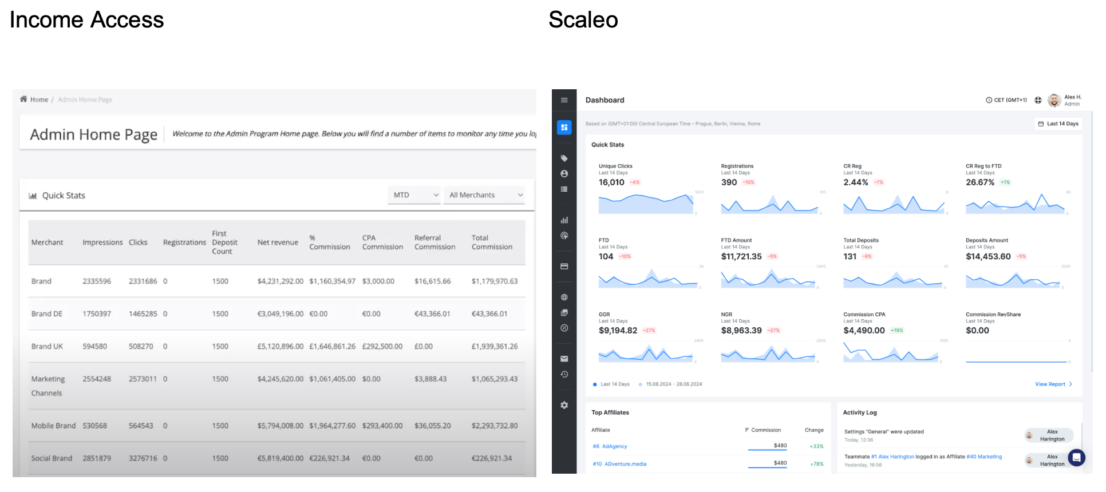Open the Scaleo image gallery sidebar icon
The width and height of the screenshot is (1106, 492).
(x=564, y=313)
